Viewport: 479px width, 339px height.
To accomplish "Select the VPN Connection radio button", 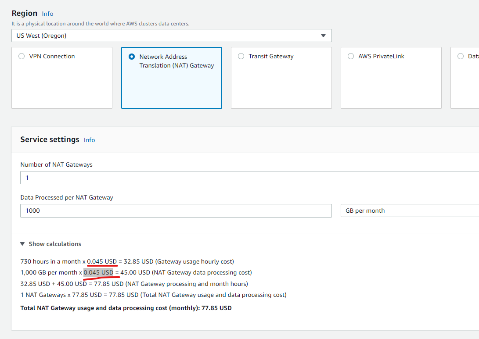I will (x=22, y=56).
